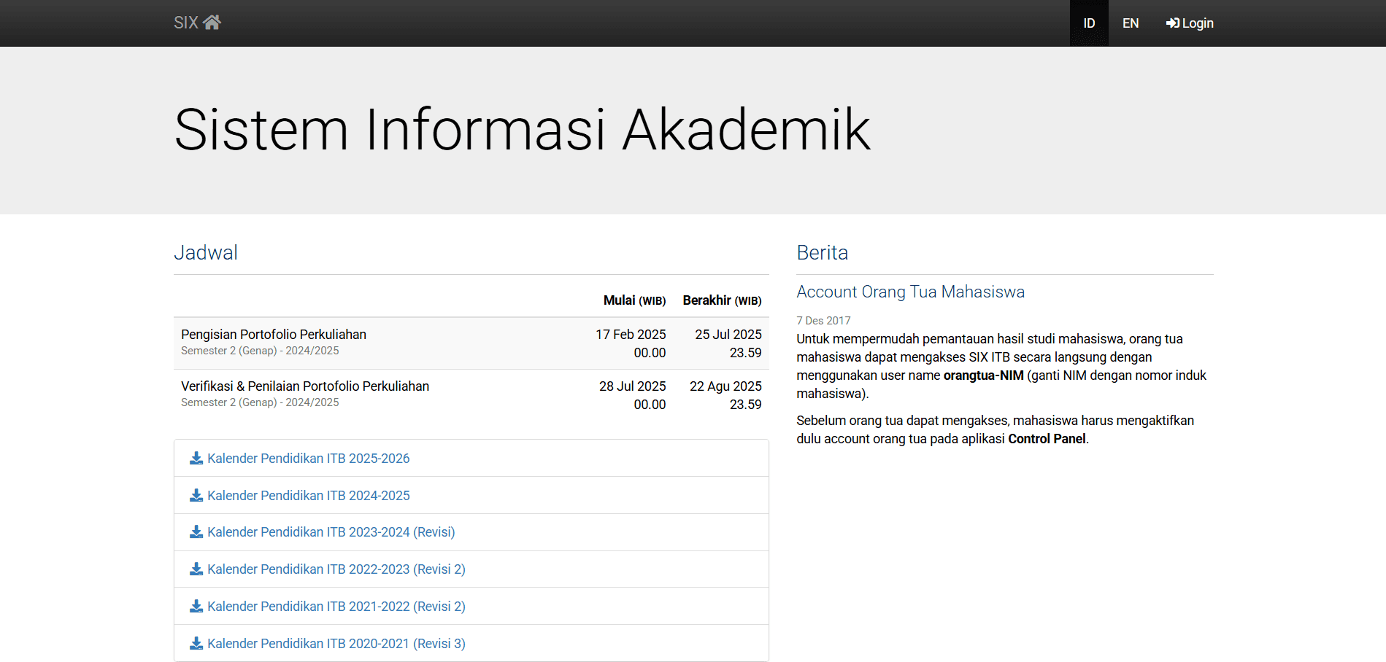Screen dimensions: 1386x662
Task: Download Kalender Pendidikan ITB 2022-2023 (Revisi 2)
Action: [x=336, y=569]
